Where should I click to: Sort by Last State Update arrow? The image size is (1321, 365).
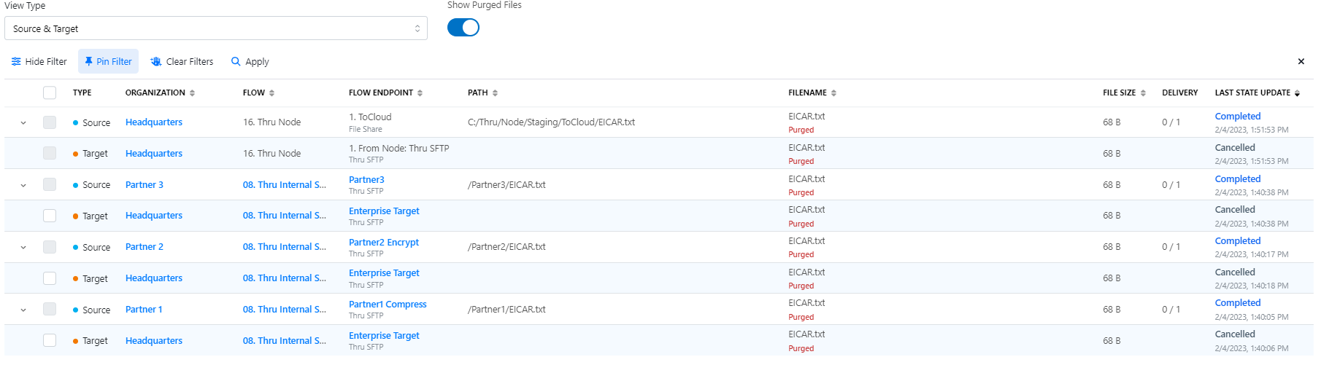point(1297,93)
